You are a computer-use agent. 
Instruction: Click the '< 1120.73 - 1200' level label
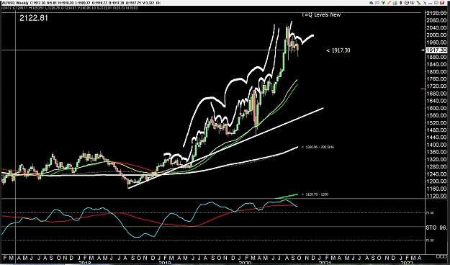click(315, 194)
